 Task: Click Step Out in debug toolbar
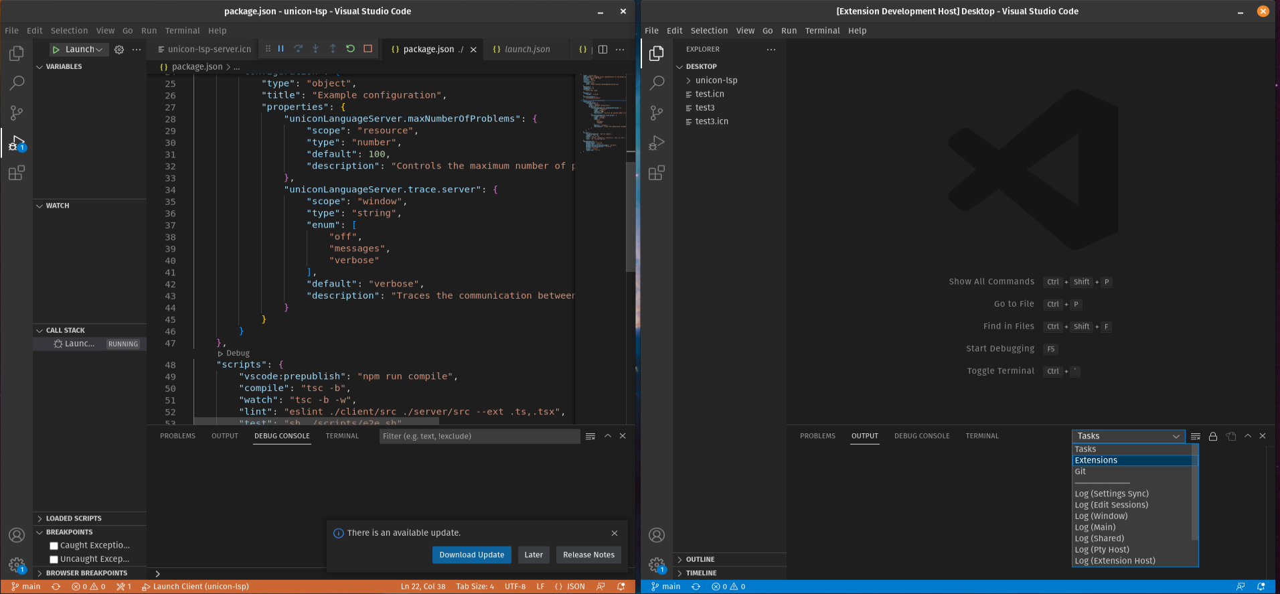(333, 49)
